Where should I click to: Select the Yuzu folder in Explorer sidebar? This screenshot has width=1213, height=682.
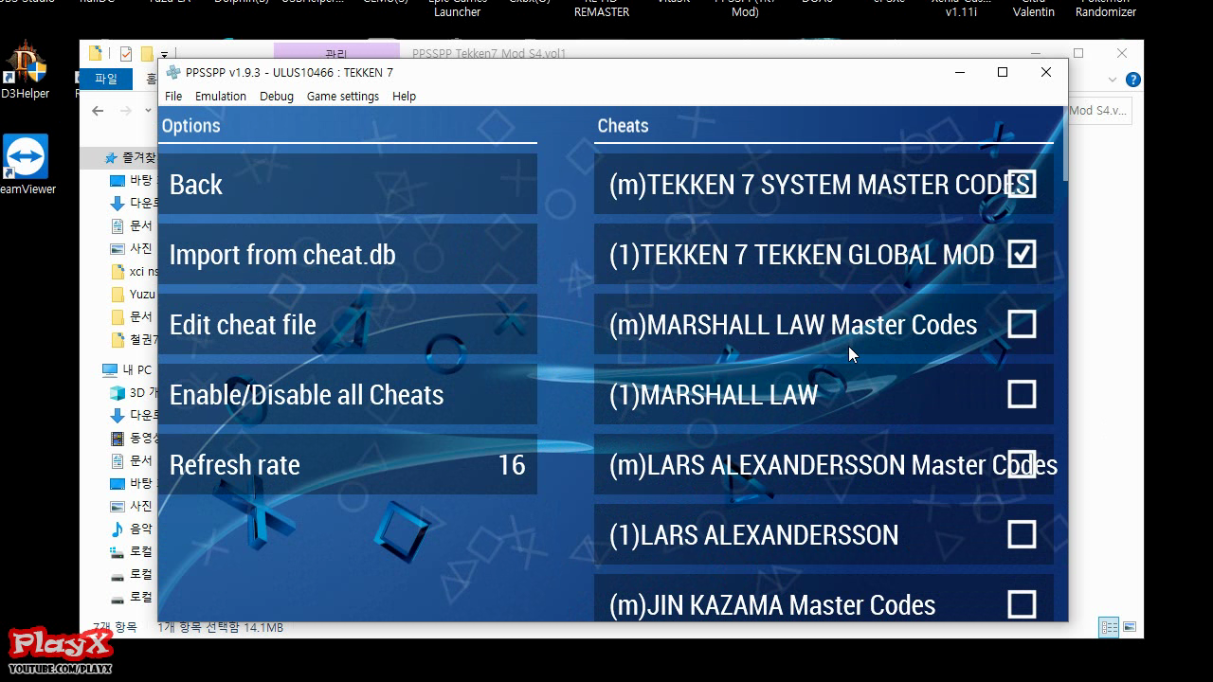click(x=133, y=294)
